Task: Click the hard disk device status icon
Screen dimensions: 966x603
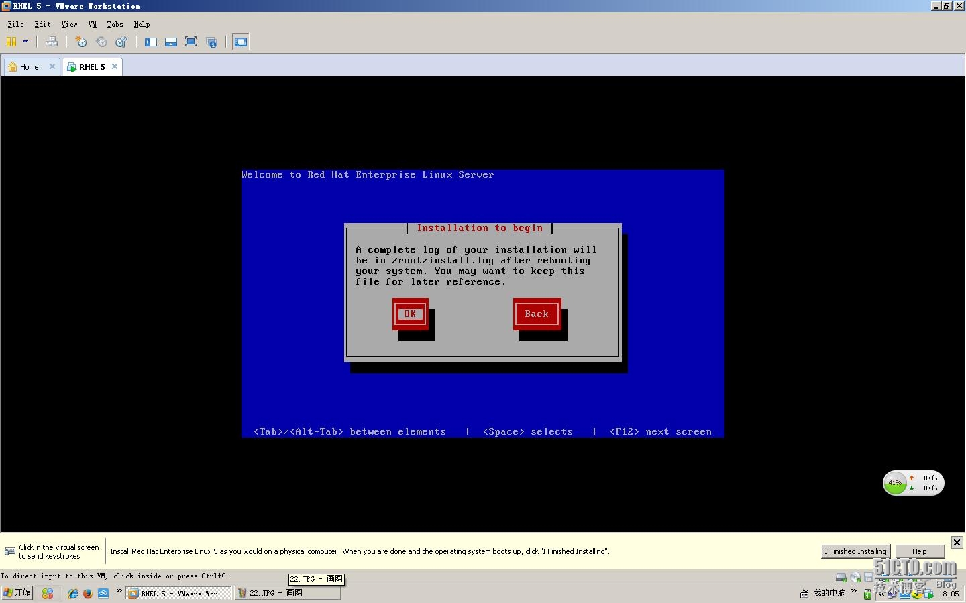Action: (841, 578)
